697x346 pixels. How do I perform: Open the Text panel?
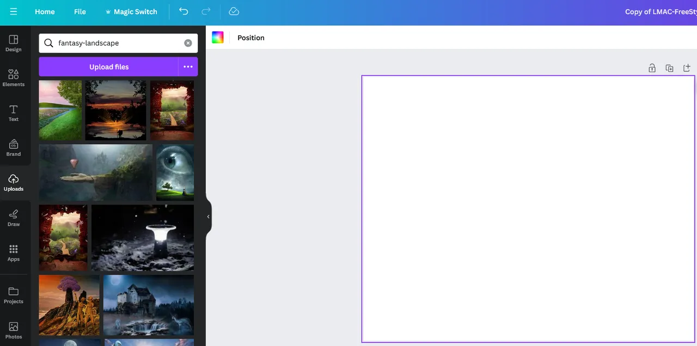tap(14, 113)
